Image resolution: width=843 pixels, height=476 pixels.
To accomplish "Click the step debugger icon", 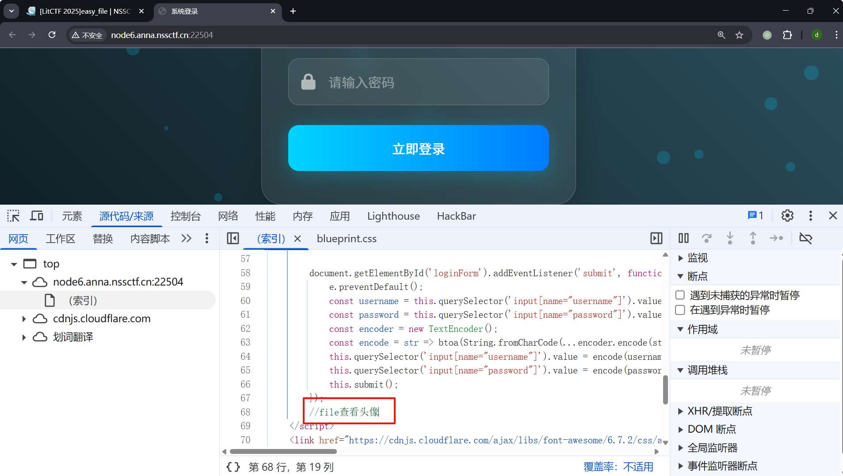I will [776, 239].
